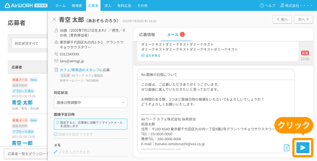This screenshot has height=161, width=317.
Task: Click the company building icon
Action: pyautogui.click(x=282, y=6)
